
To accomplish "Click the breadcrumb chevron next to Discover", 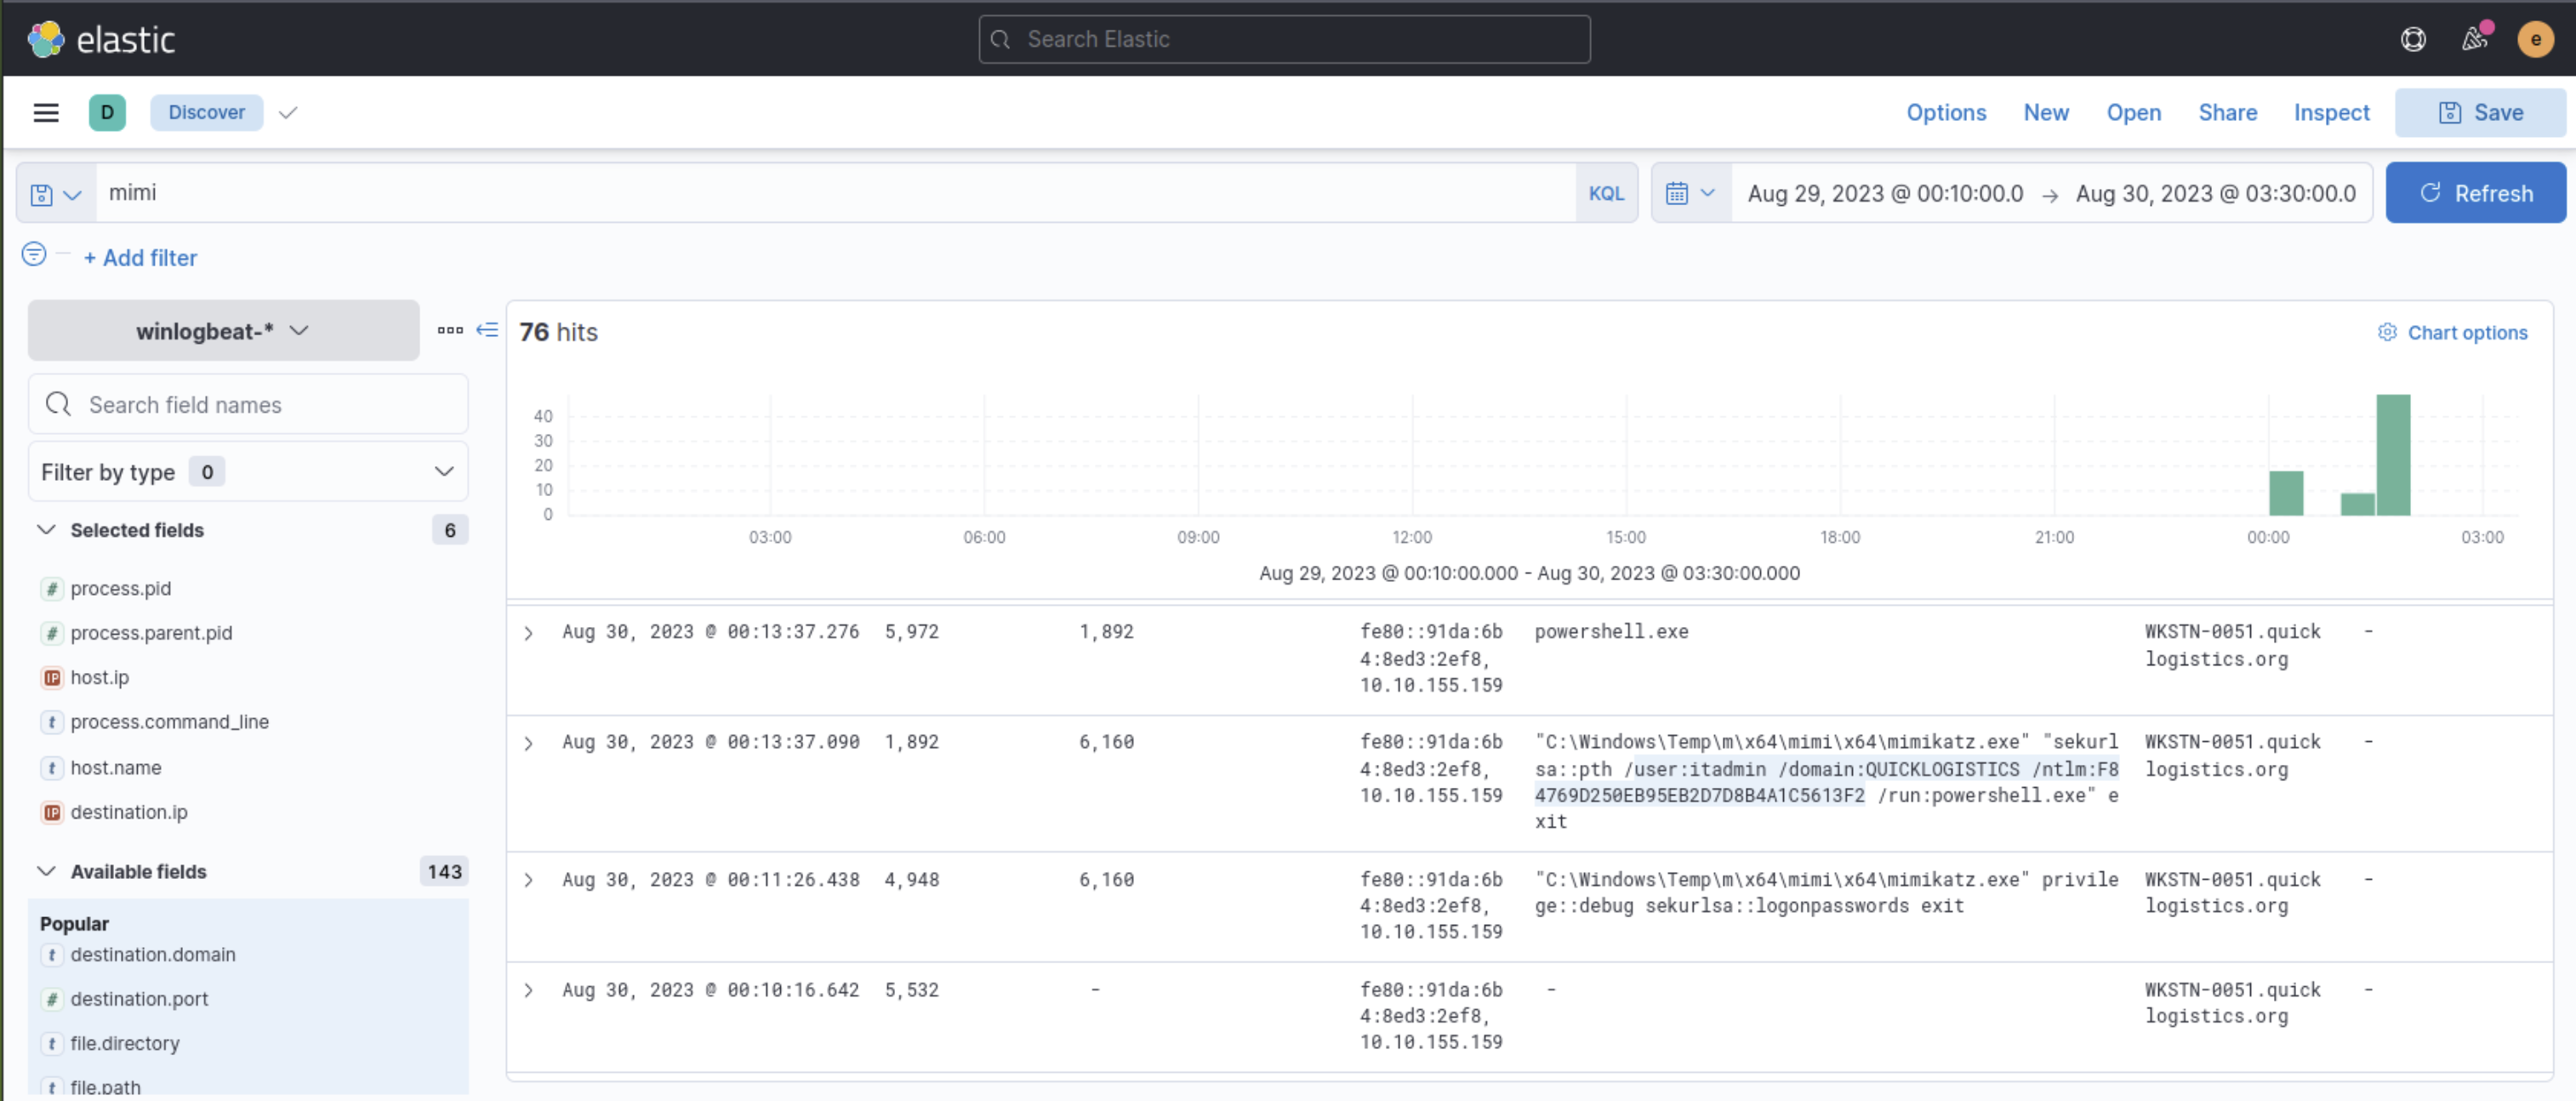I will point(288,113).
